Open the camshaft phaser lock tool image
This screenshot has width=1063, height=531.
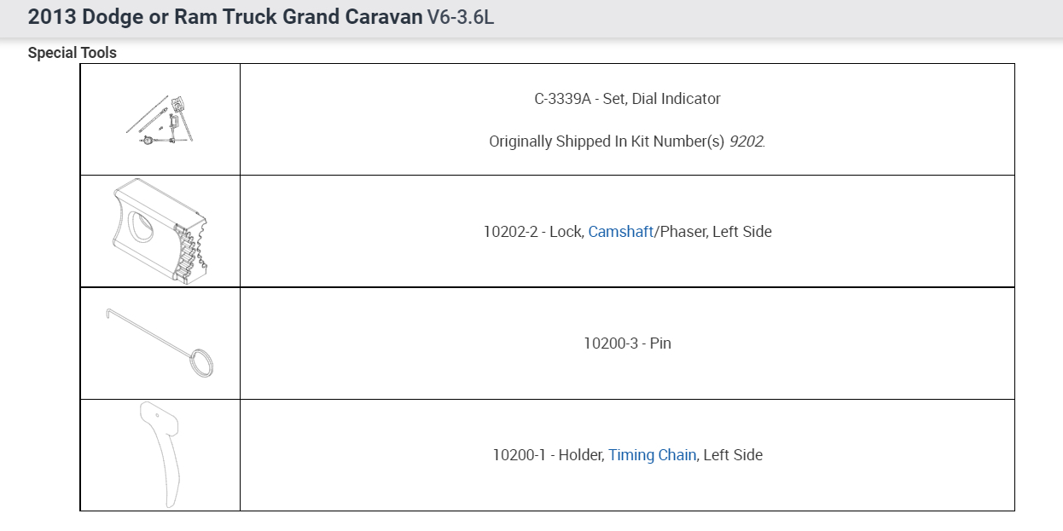pyautogui.click(x=160, y=231)
